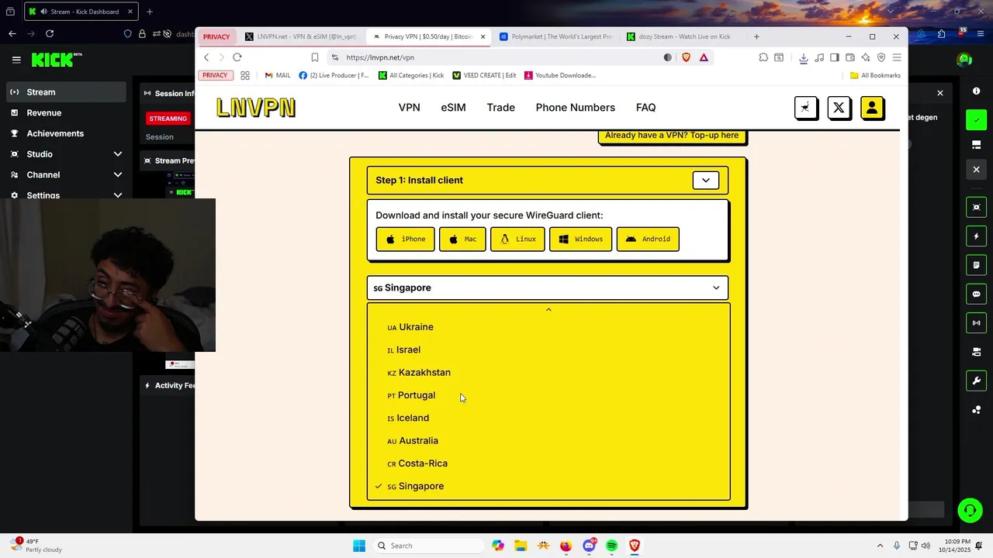
Task: Select the iPhone client download button
Action: point(405,239)
